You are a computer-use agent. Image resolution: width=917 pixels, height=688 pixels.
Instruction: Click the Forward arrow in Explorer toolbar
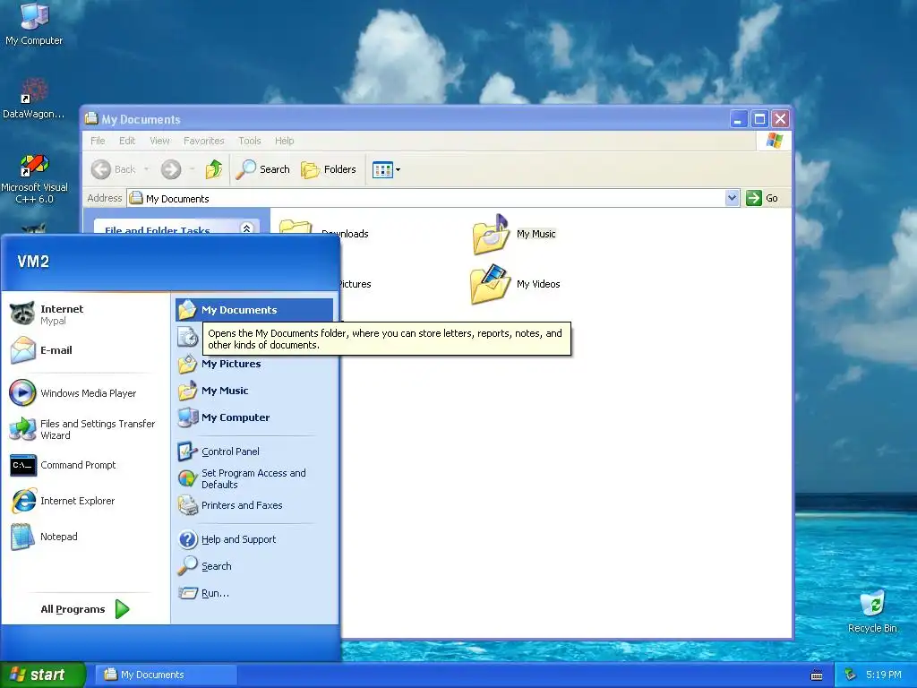click(x=171, y=169)
